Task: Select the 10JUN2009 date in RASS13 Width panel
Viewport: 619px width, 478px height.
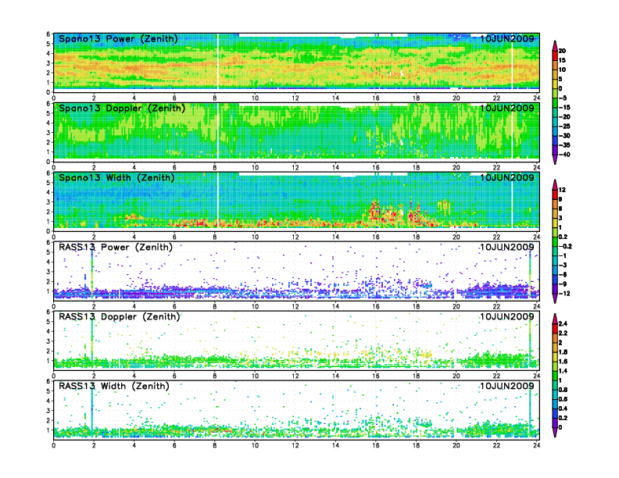Action: click(507, 386)
